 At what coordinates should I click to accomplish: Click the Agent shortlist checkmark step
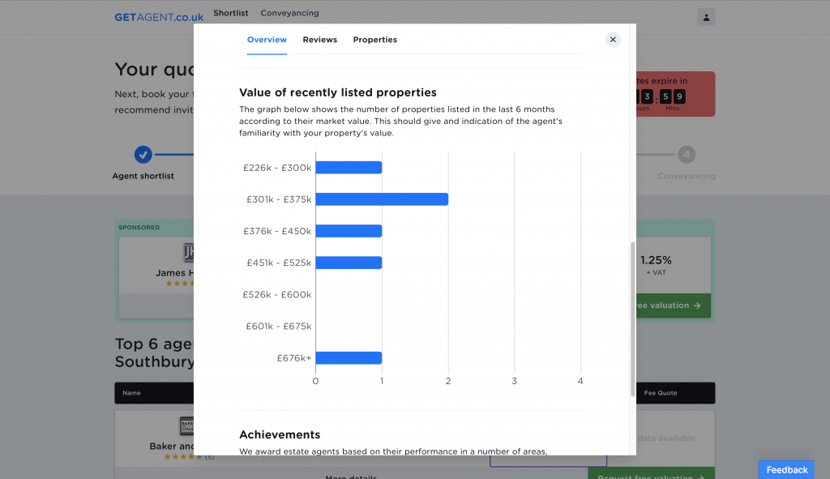(x=143, y=154)
